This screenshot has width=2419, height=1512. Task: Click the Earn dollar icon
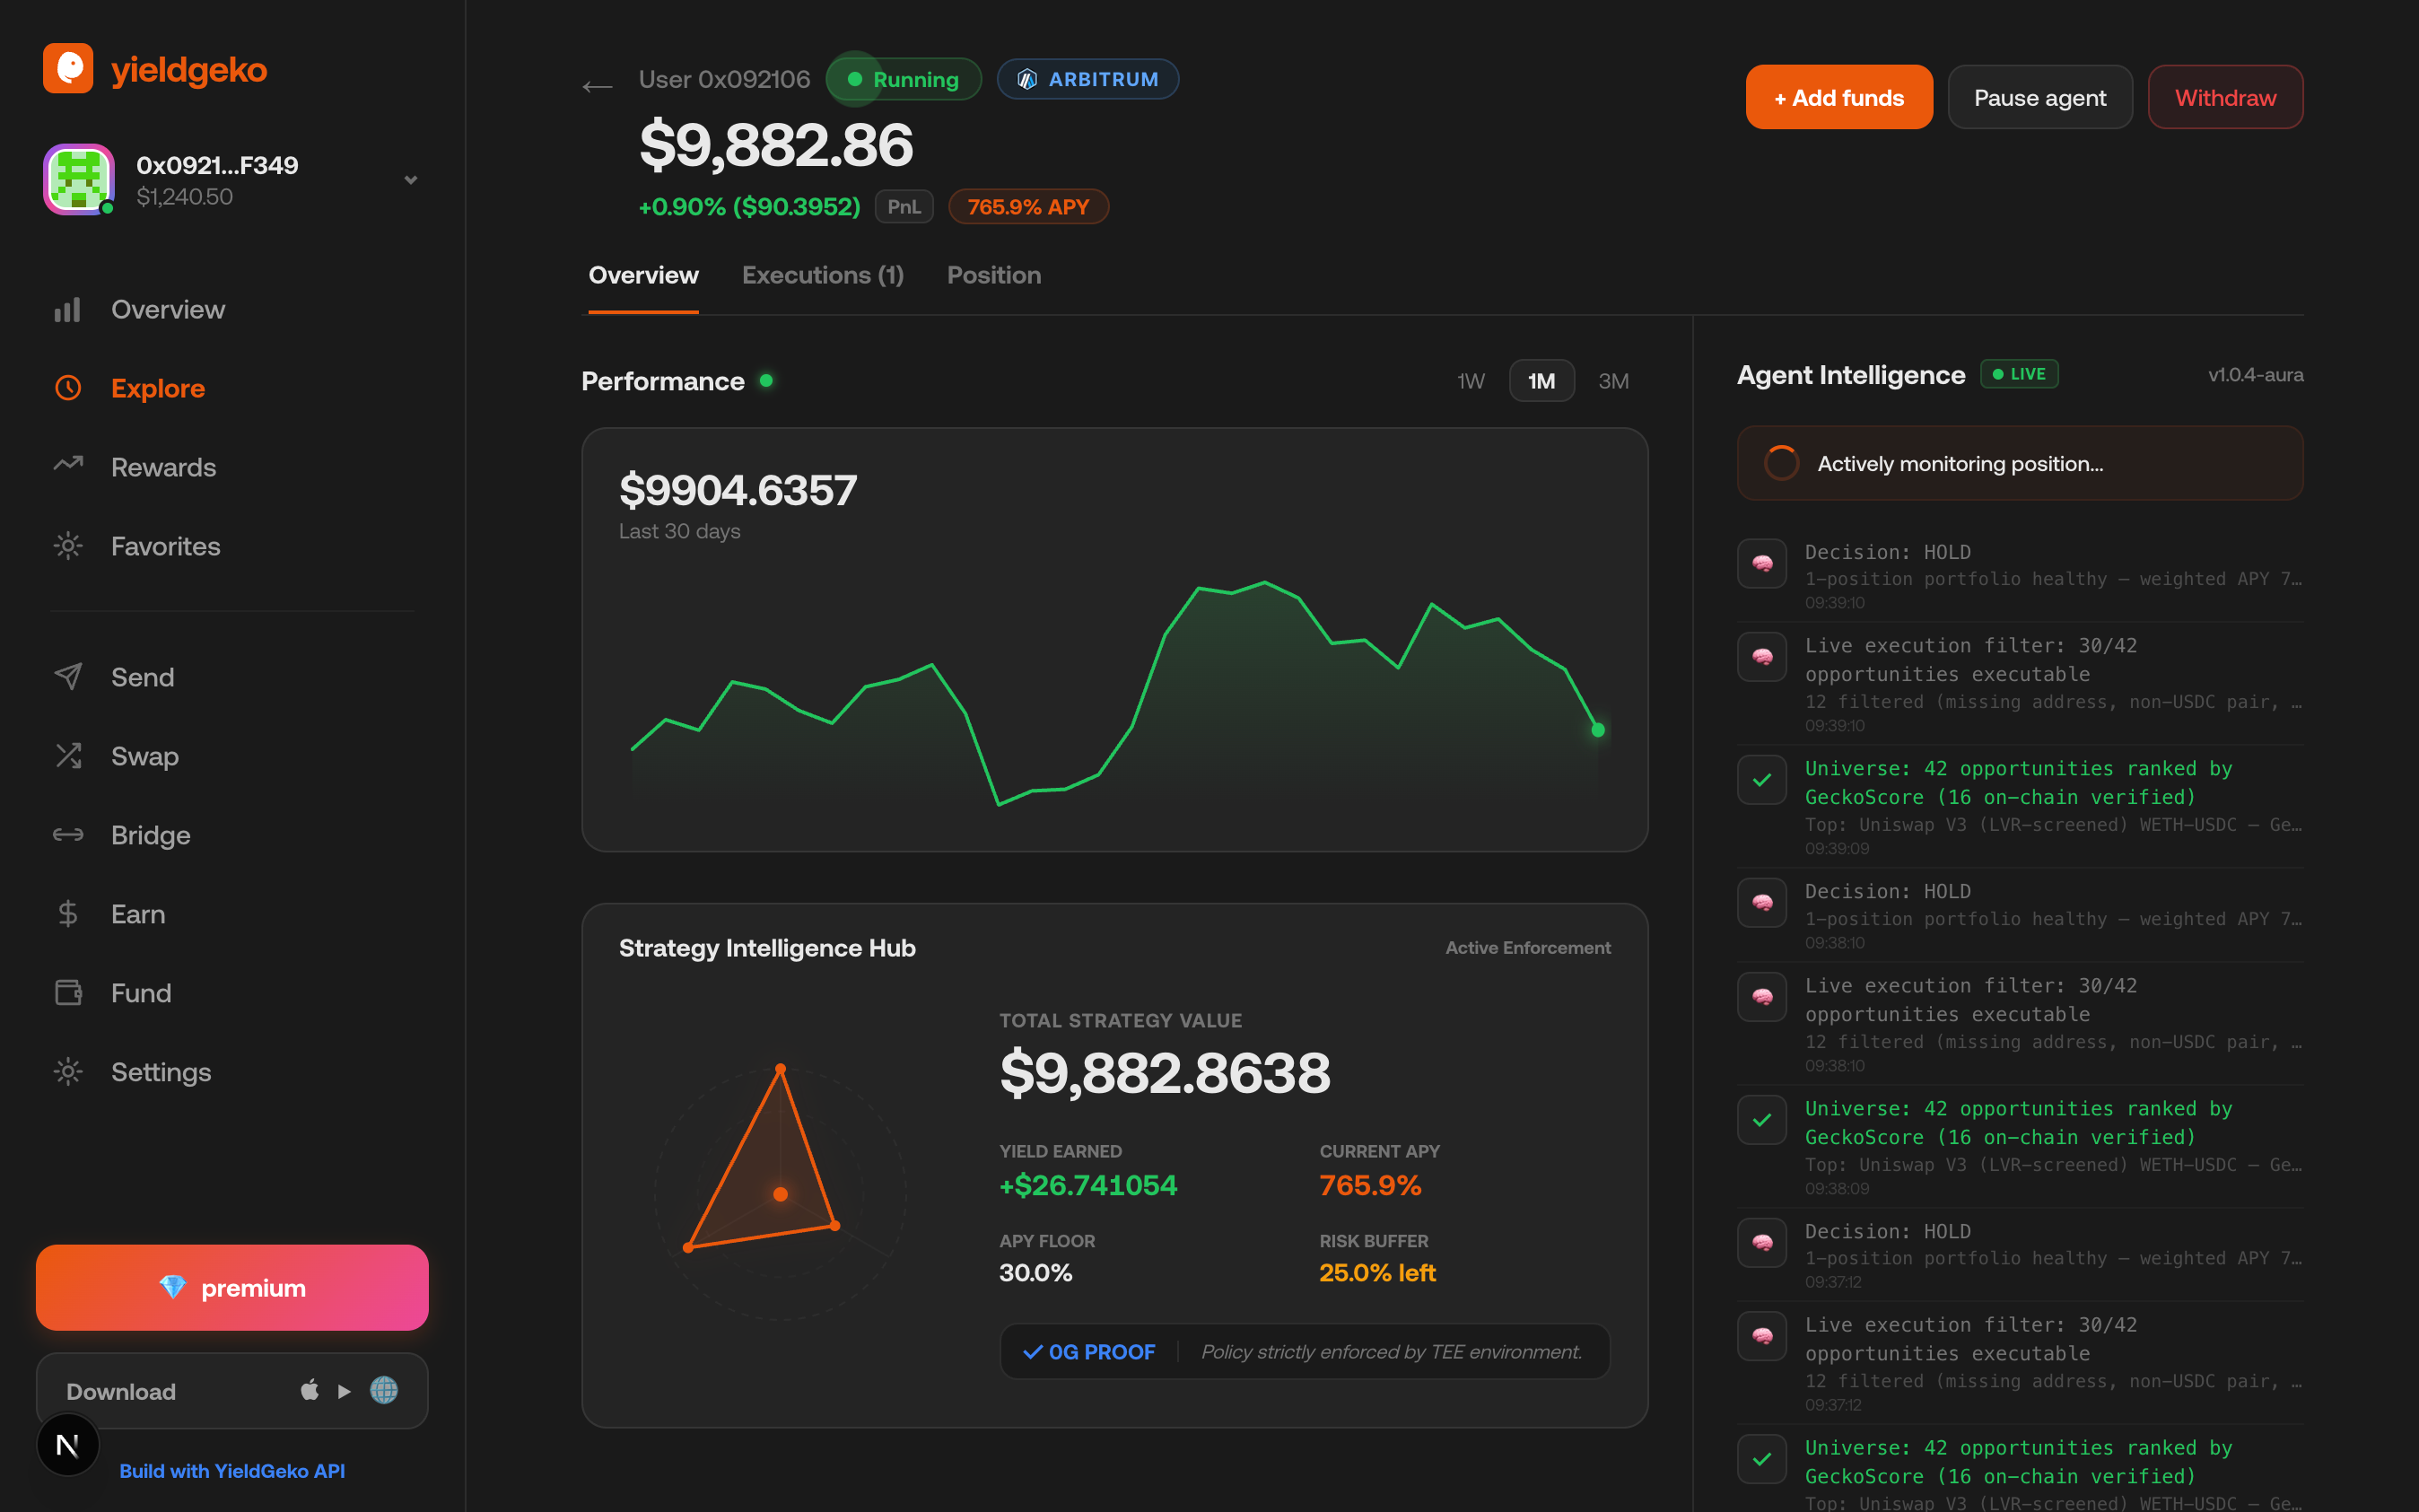(x=68, y=914)
